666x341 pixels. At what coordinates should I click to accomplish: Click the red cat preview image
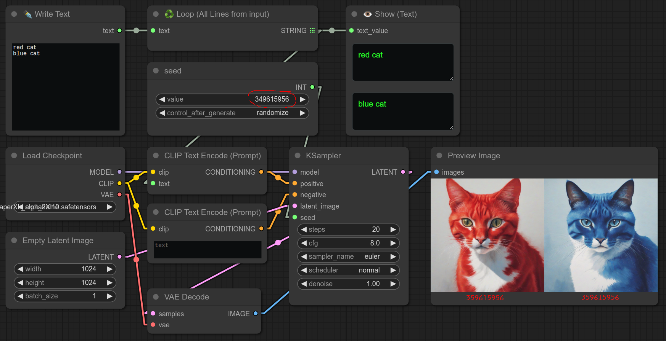(x=487, y=235)
